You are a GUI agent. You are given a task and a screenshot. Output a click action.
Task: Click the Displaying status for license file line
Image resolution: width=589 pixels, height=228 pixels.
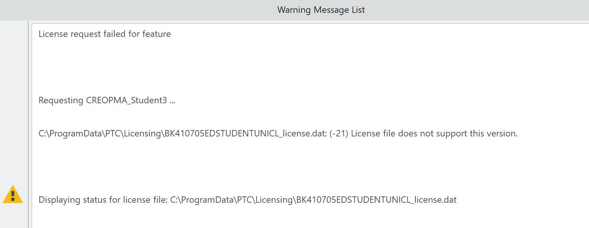click(x=248, y=200)
